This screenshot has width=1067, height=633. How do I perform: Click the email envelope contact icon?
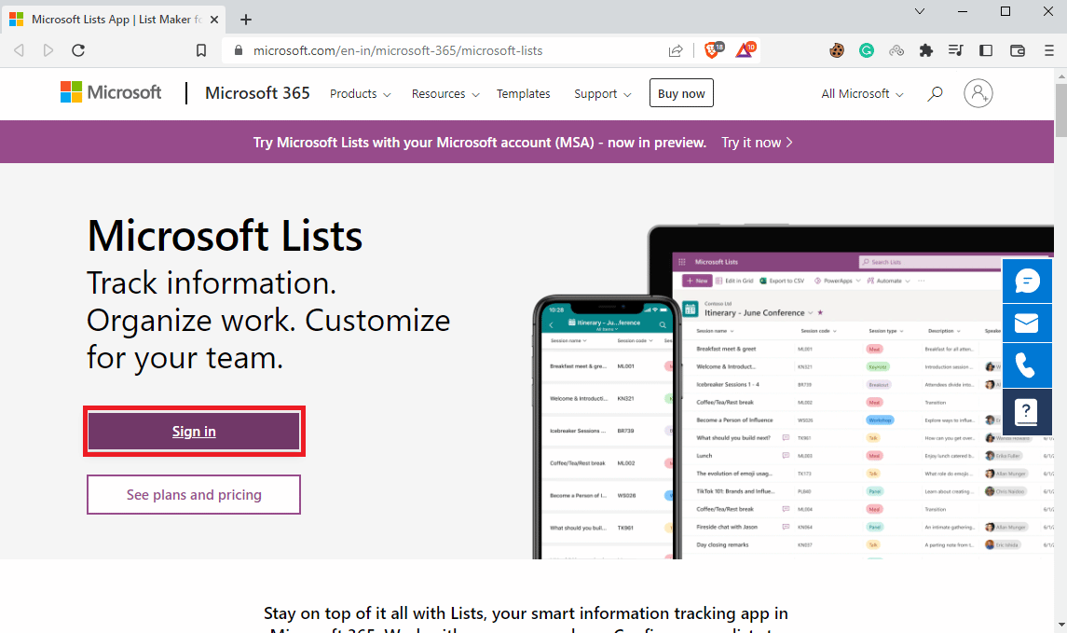point(1027,323)
